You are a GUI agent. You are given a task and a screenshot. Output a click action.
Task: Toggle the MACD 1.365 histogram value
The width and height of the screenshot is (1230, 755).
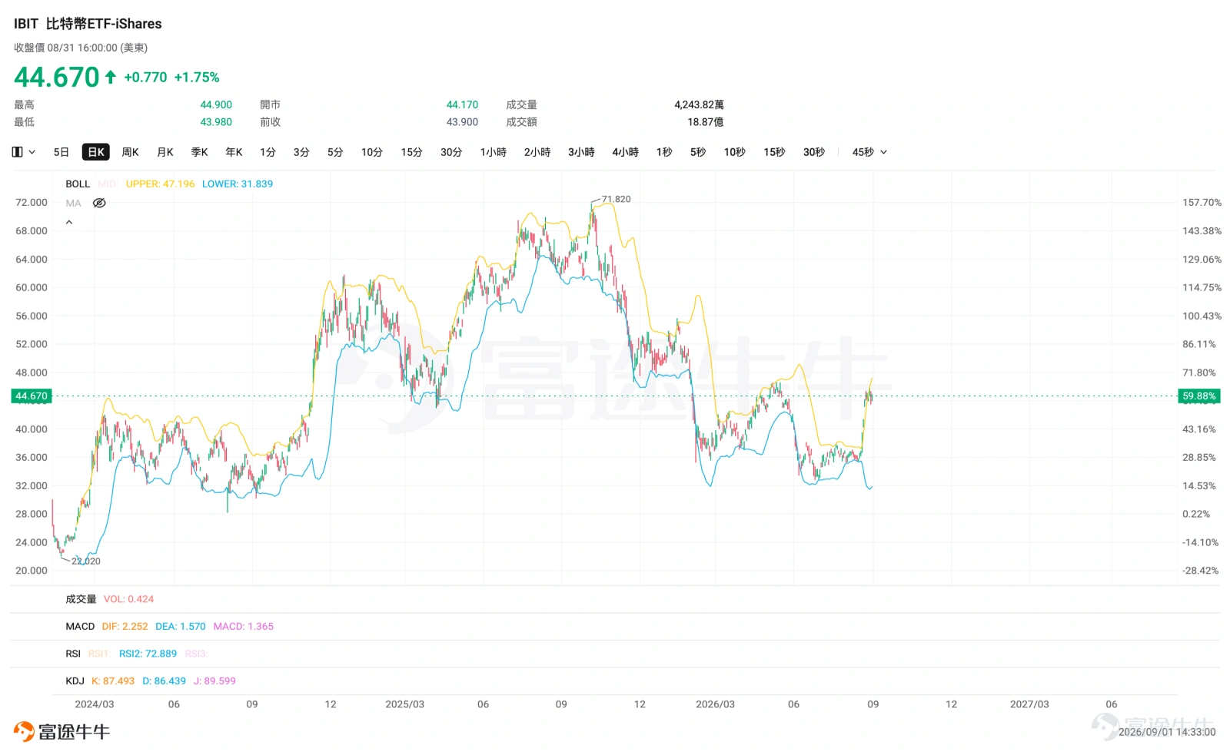(244, 627)
